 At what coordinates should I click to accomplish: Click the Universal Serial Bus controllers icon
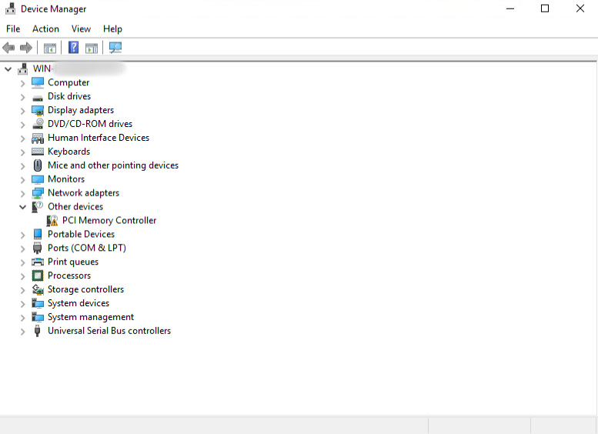pyautogui.click(x=38, y=331)
